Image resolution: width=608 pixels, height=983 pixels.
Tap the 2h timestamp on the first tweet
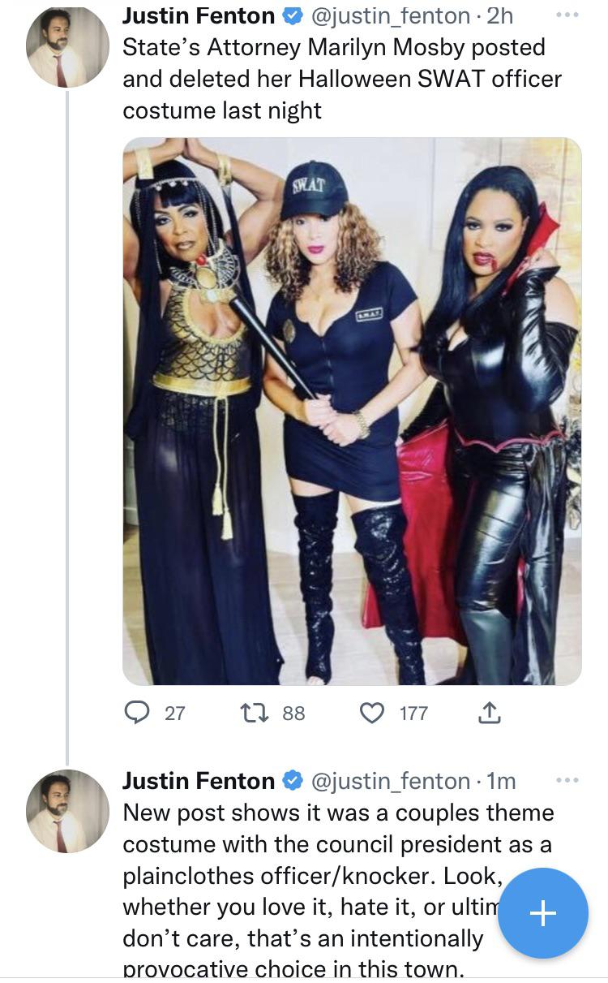[x=499, y=15]
